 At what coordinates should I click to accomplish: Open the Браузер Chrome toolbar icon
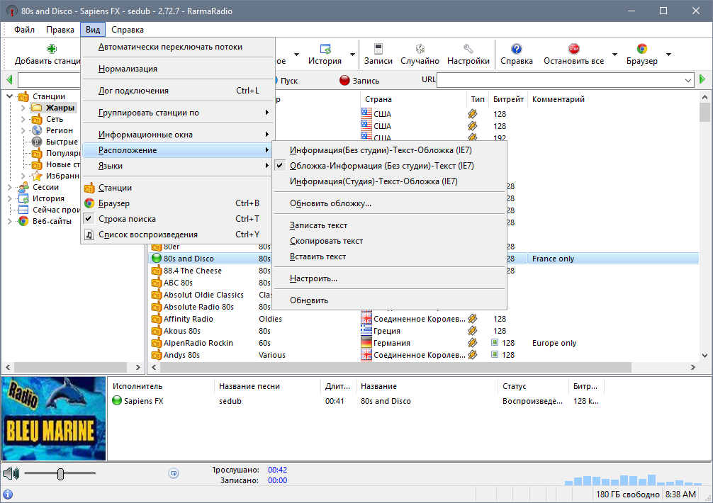coord(641,50)
